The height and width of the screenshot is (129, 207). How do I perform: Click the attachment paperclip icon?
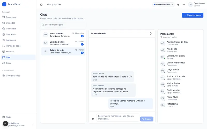pyautogui.click(x=93, y=119)
